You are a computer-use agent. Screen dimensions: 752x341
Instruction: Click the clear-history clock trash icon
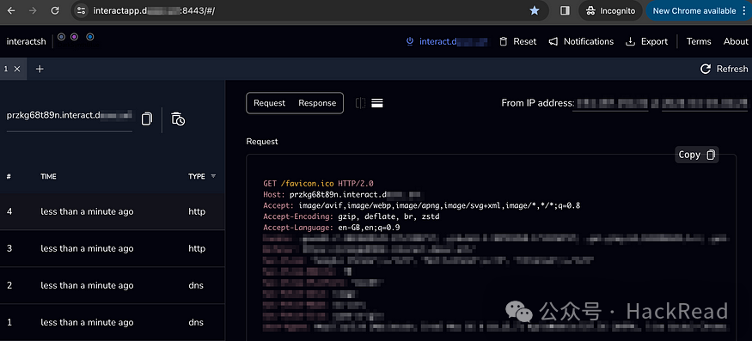pyautogui.click(x=178, y=119)
